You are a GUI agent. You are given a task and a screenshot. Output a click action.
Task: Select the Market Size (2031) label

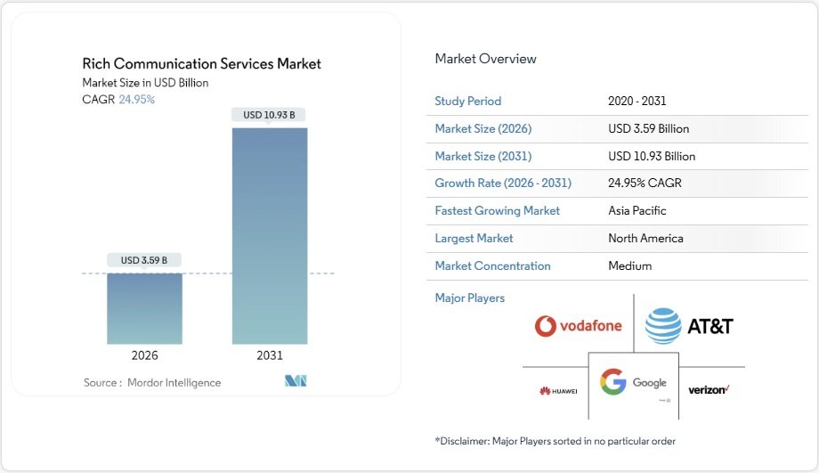tap(482, 157)
